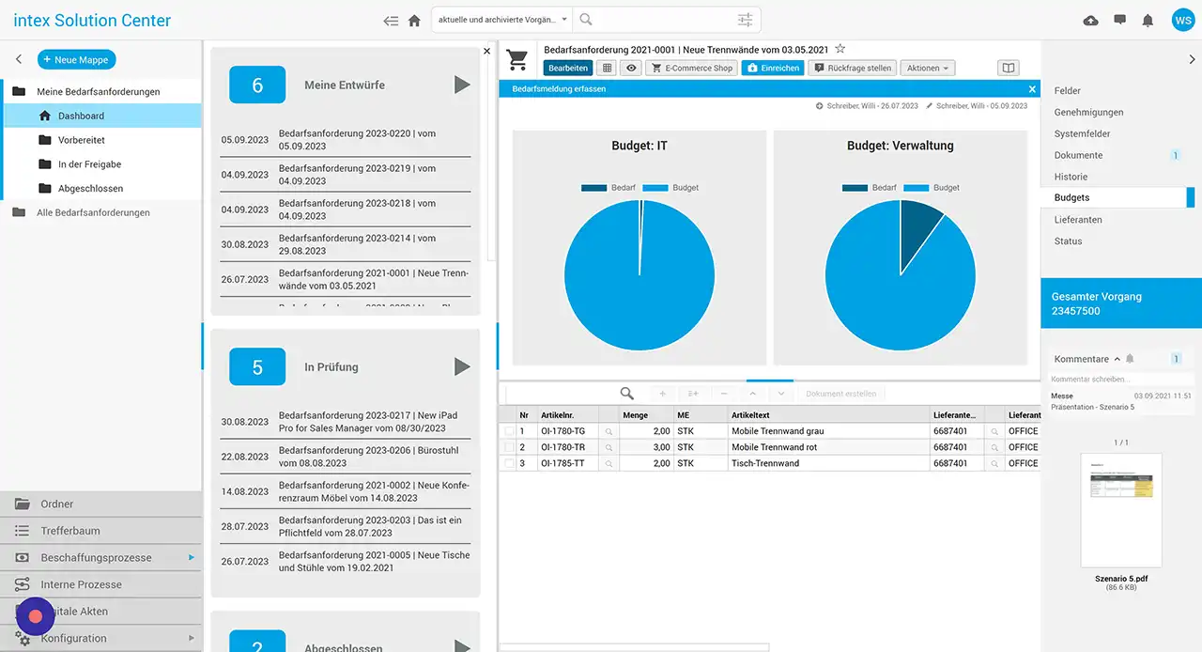
Task: Click the Einreichen button
Action: coord(773,68)
